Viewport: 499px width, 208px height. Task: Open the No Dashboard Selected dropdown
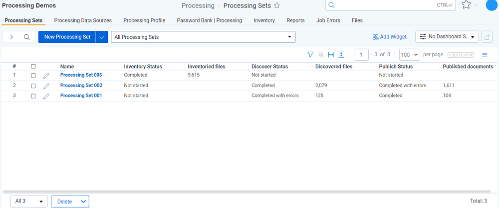click(447, 37)
